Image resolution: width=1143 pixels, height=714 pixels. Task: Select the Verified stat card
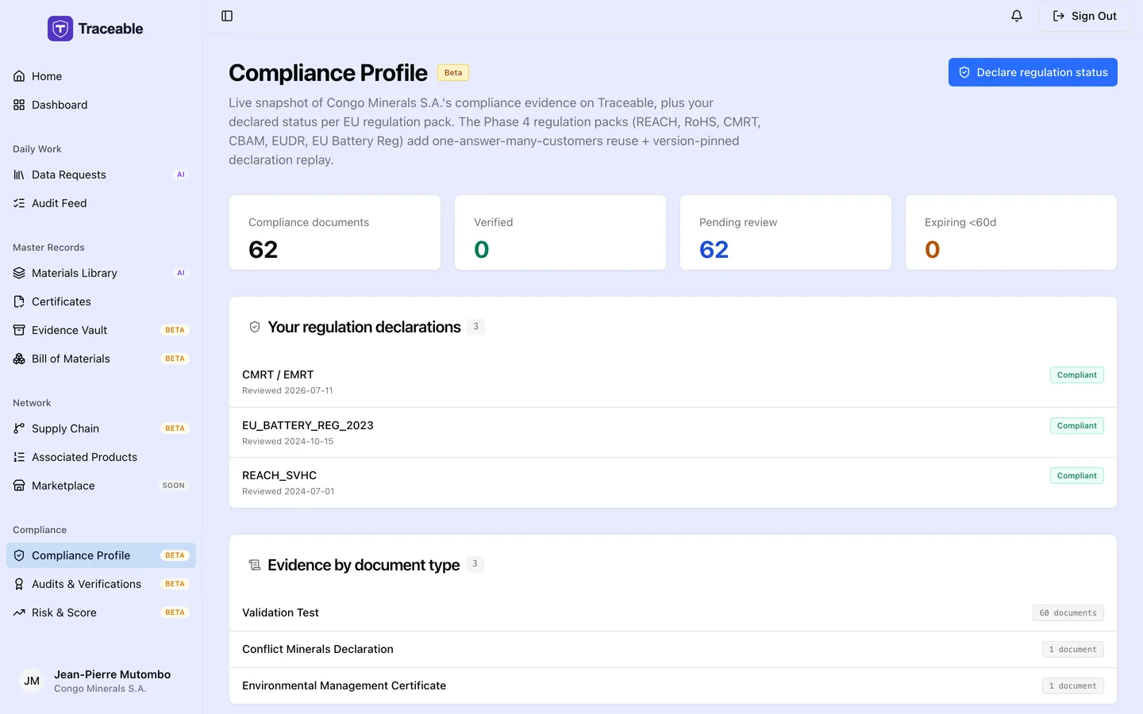tap(560, 232)
